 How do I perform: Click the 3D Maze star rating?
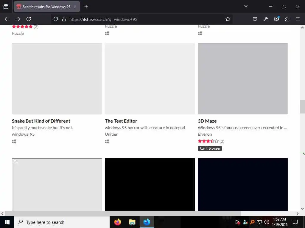208,141
